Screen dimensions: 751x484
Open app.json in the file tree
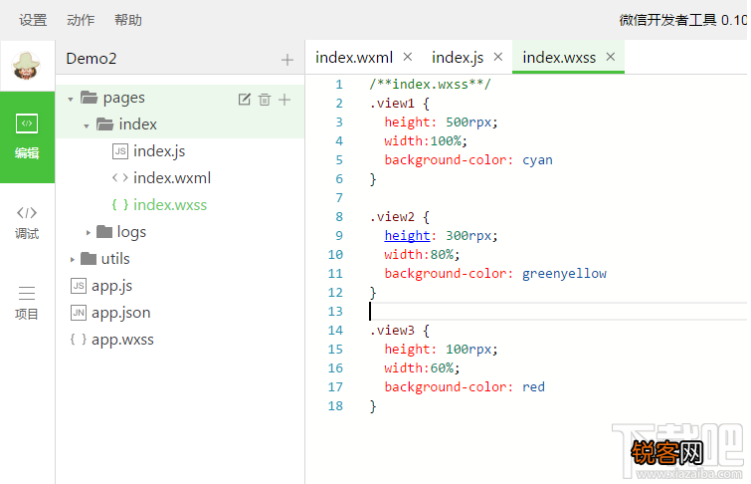120,313
